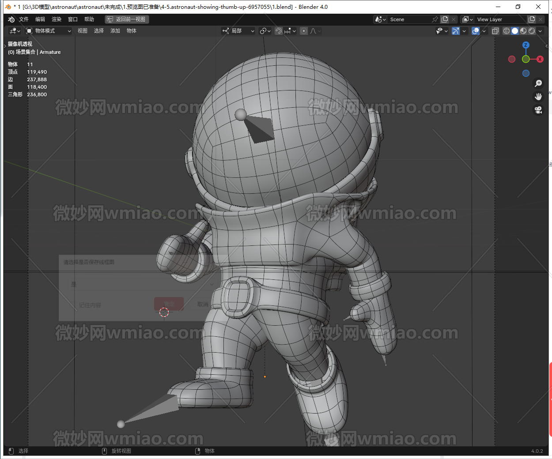This screenshot has height=459, width=552.
Task: Open the viewport 选择 menu
Action: click(x=99, y=31)
